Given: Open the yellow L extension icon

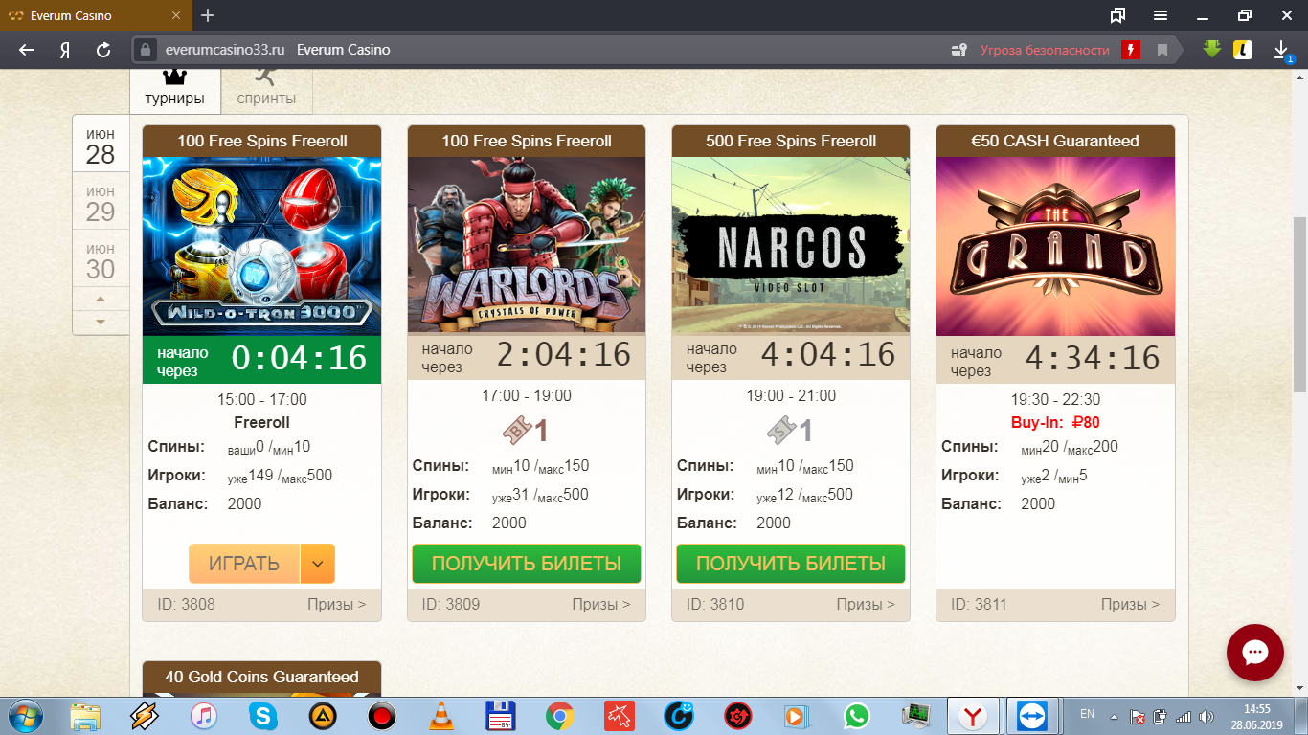Looking at the screenshot, I should (1243, 49).
